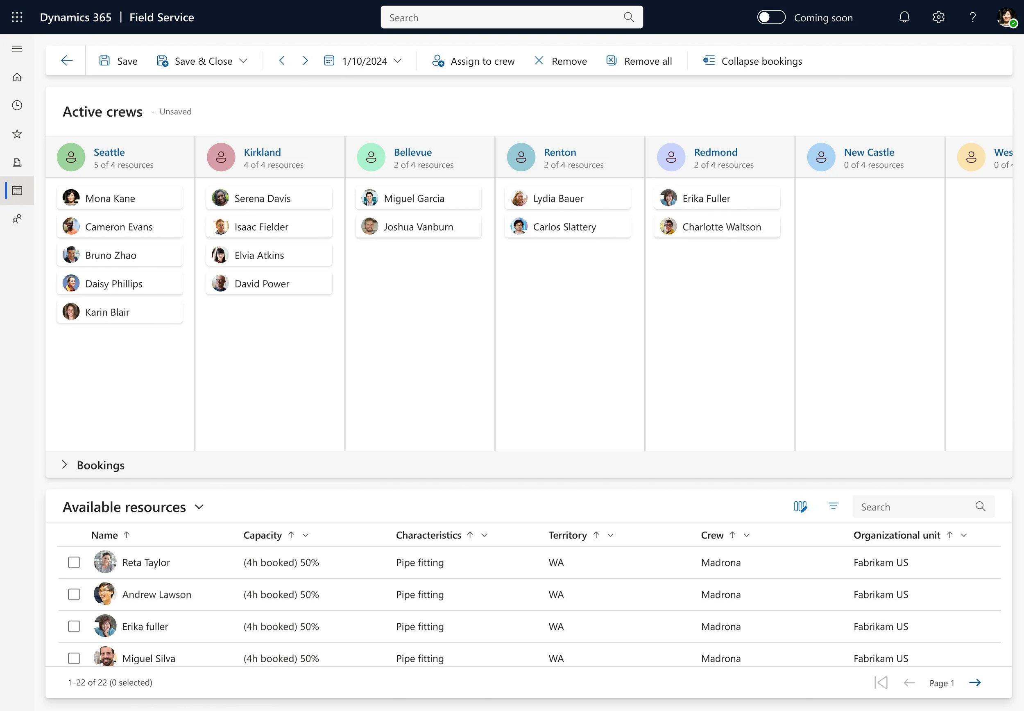Image resolution: width=1024 pixels, height=711 pixels.
Task: Check the Erika fuller row checkbox
Action: [74, 627]
